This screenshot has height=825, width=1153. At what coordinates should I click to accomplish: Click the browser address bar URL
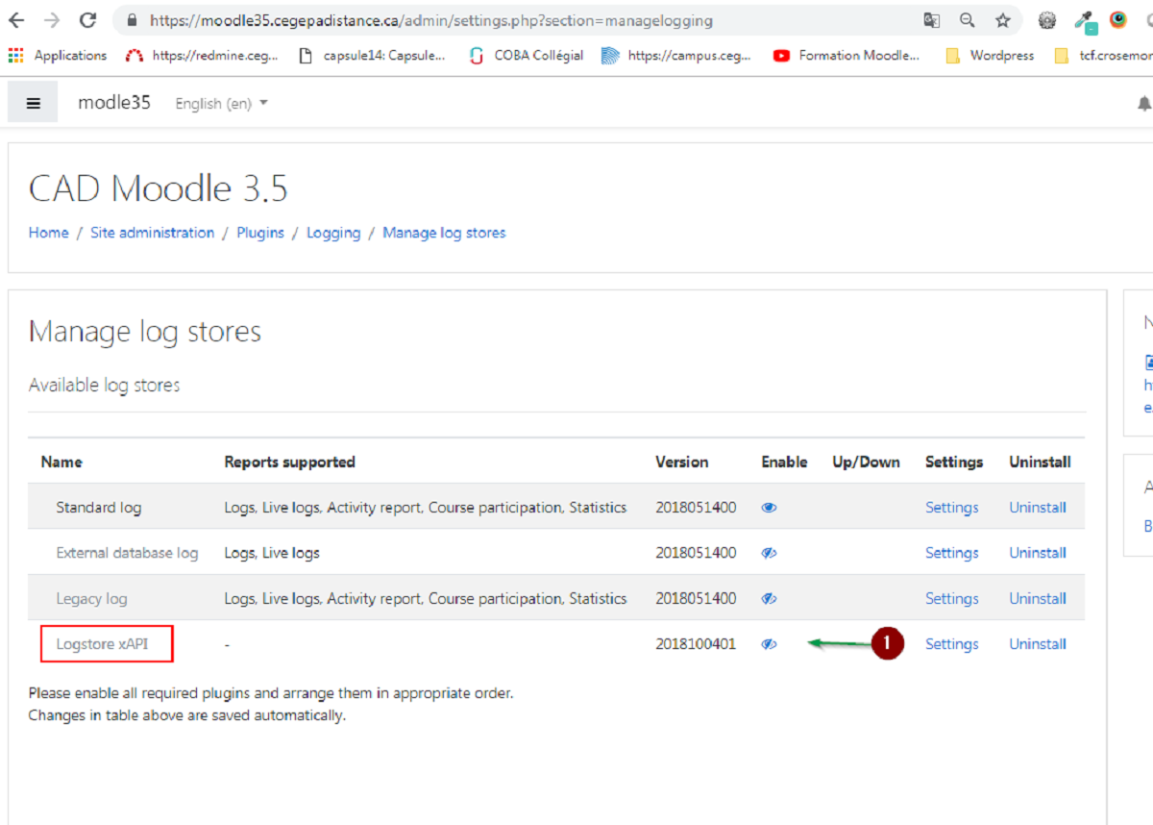[432, 20]
